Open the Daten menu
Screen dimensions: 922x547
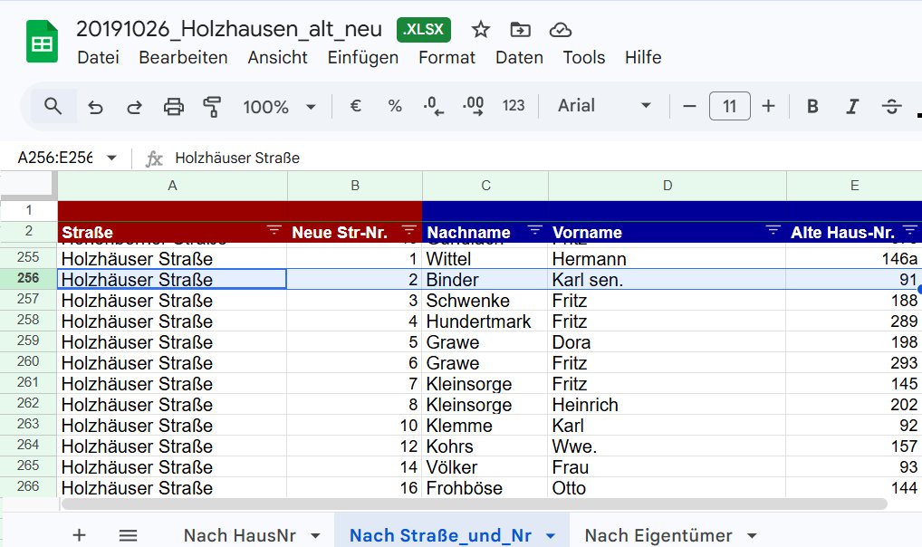click(x=519, y=57)
